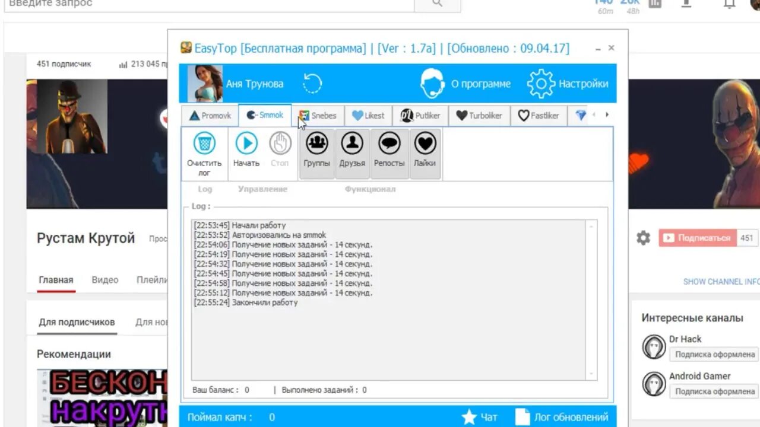This screenshot has width=760, height=427.
Task: Open Лог обновлений document button
Action: point(562,417)
